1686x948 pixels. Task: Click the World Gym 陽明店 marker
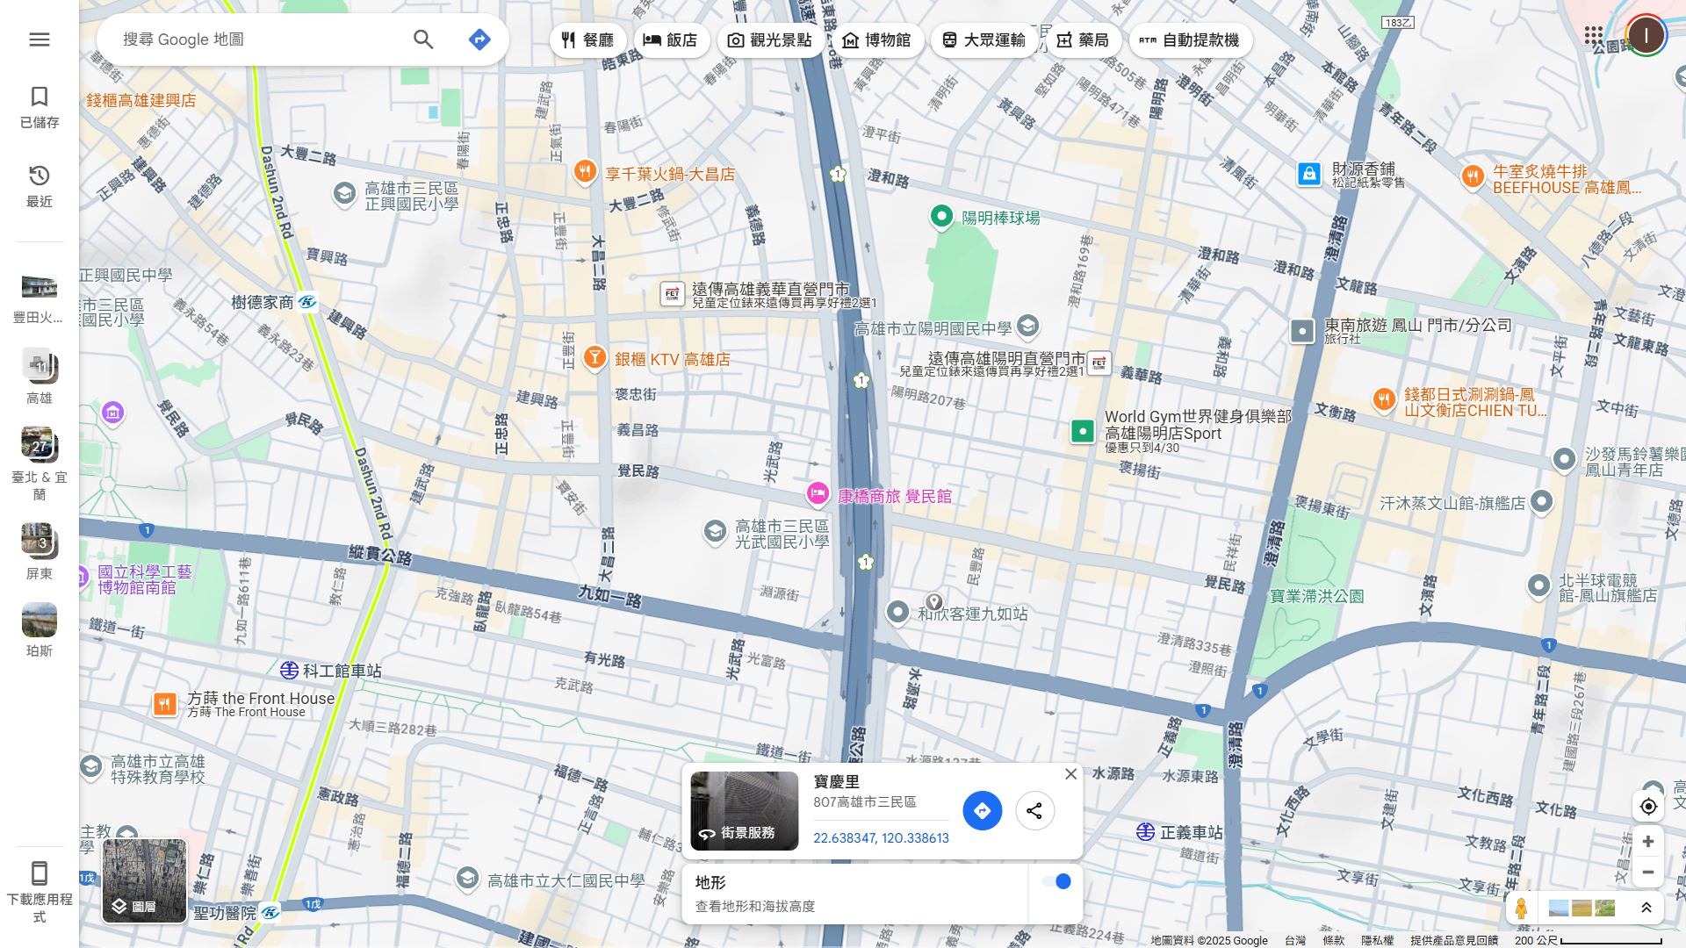point(1083,431)
